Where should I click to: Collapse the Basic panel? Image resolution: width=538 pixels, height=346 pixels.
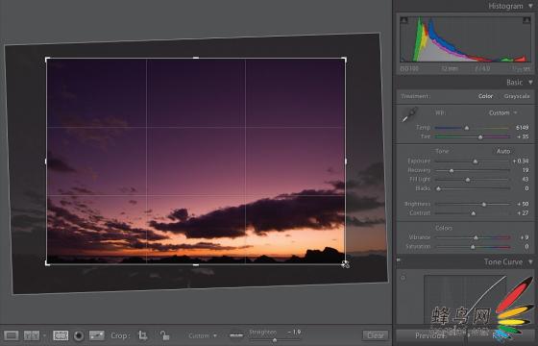pos(530,83)
